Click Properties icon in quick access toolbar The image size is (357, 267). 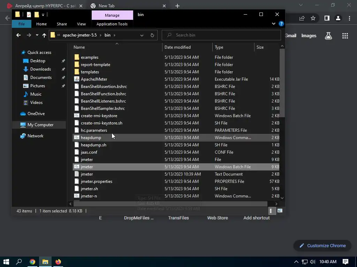click(29, 15)
